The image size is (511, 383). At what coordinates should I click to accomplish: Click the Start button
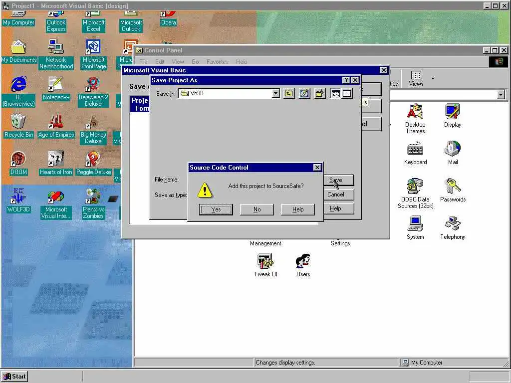tap(14, 377)
